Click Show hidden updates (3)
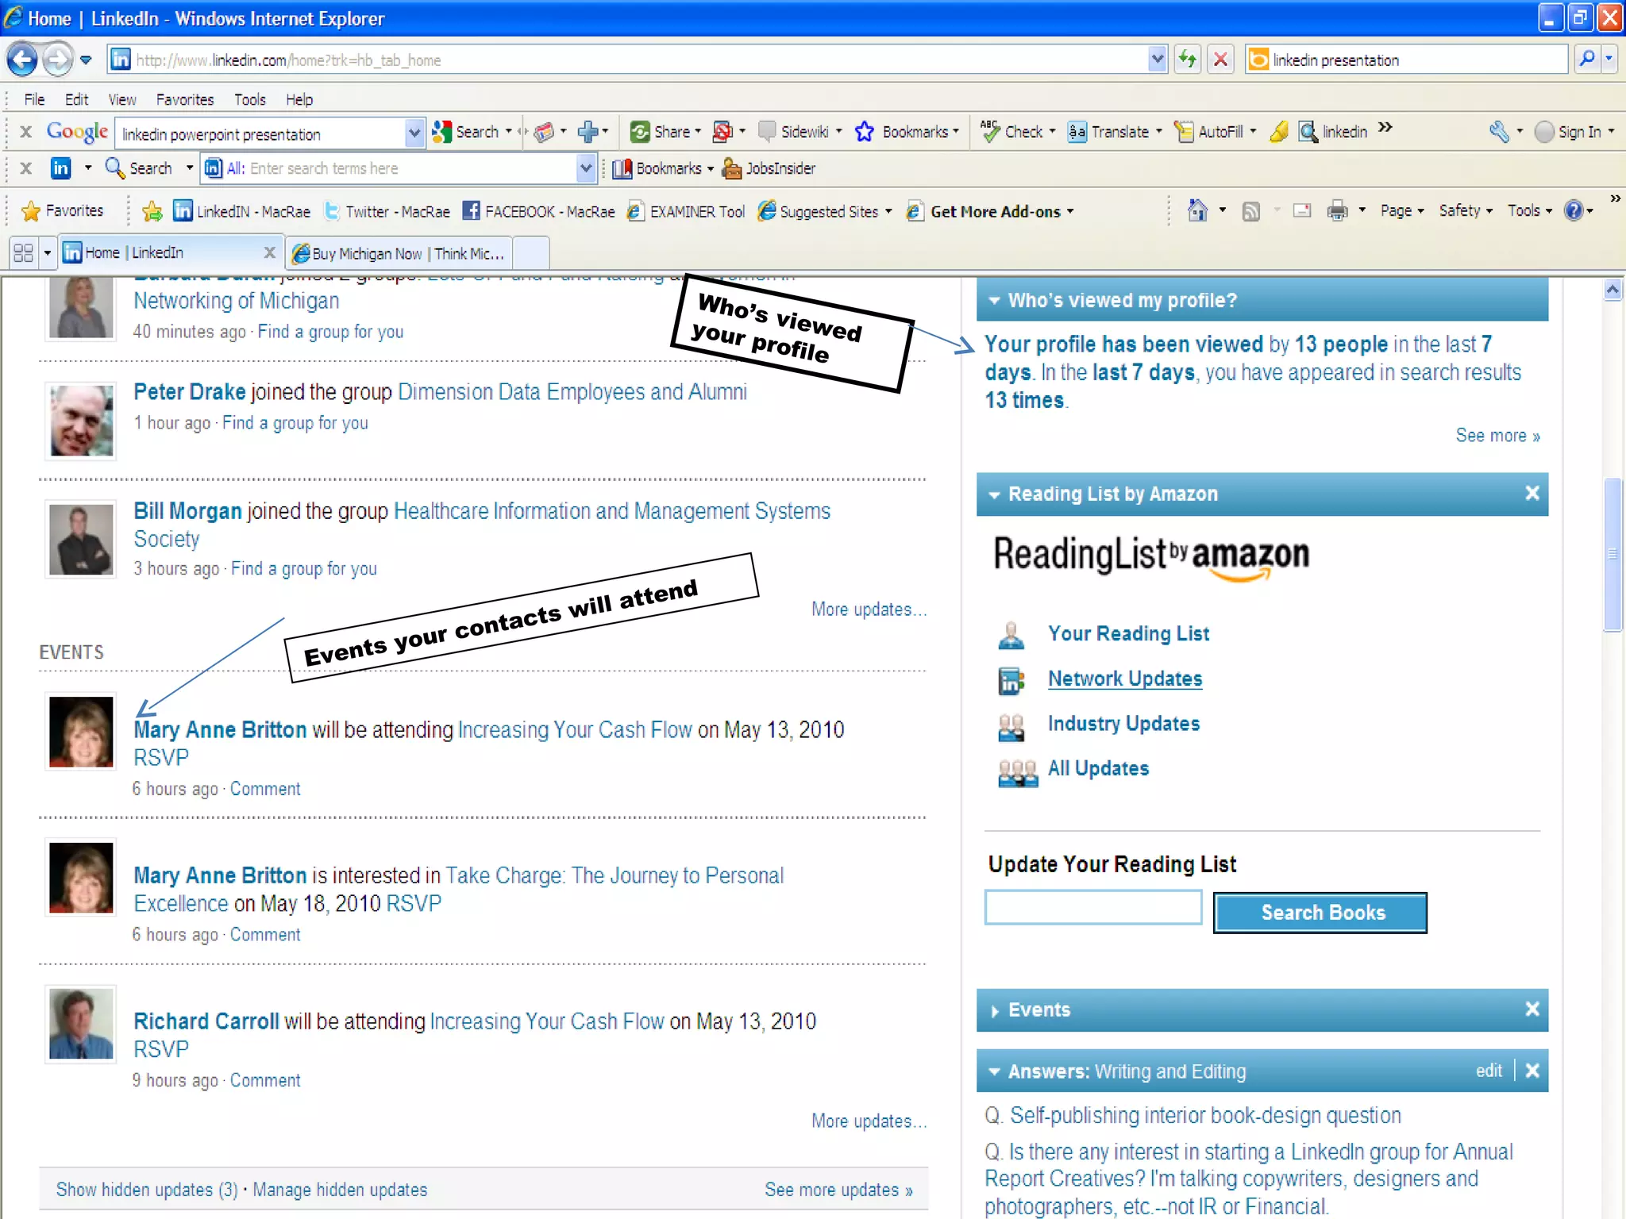 point(147,1190)
